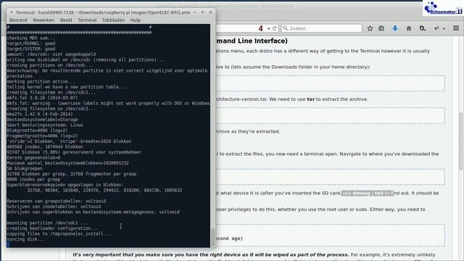Close the Terminal window
464x261 pixels.
pyautogui.click(x=210, y=12)
